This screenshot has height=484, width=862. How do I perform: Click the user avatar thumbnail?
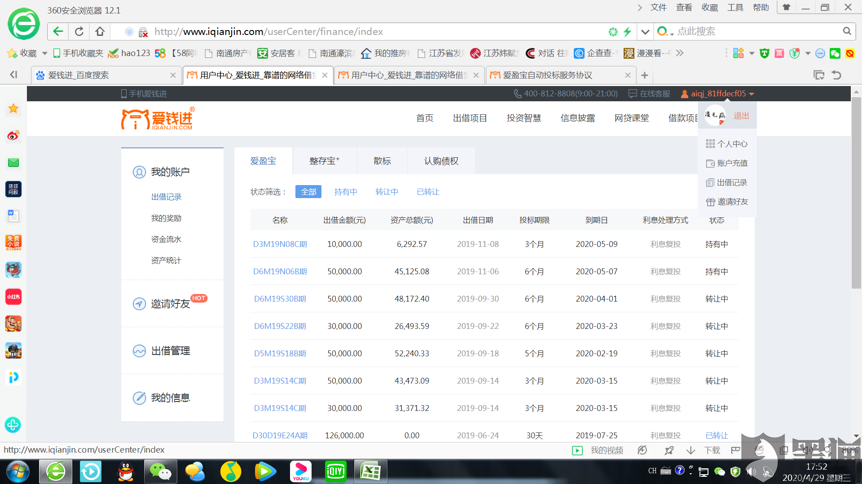point(715,116)
